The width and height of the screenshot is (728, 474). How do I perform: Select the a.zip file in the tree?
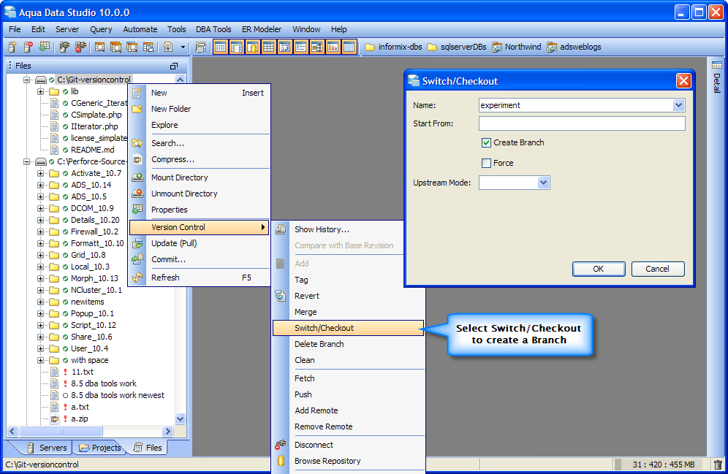pyautogui.click(x=80, y=418)
